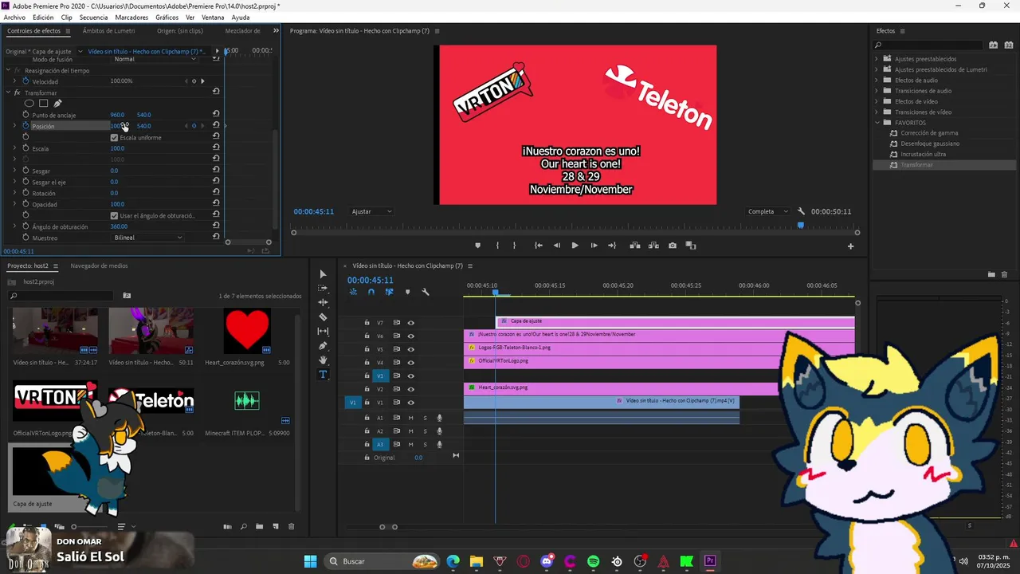Open the Ajustar zoom level dropdown
The image size is (1020, 574).
click(371, 211)
